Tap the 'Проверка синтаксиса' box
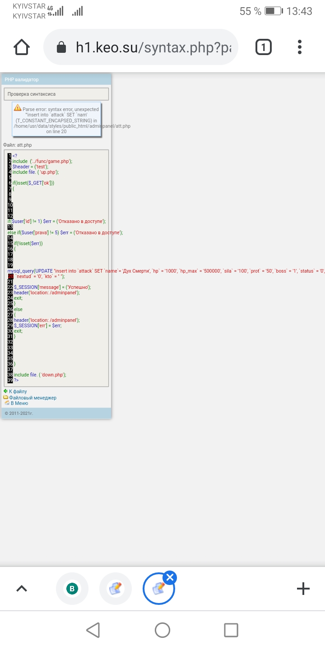The height and width of the screenshot is (650, 325). 56,94
